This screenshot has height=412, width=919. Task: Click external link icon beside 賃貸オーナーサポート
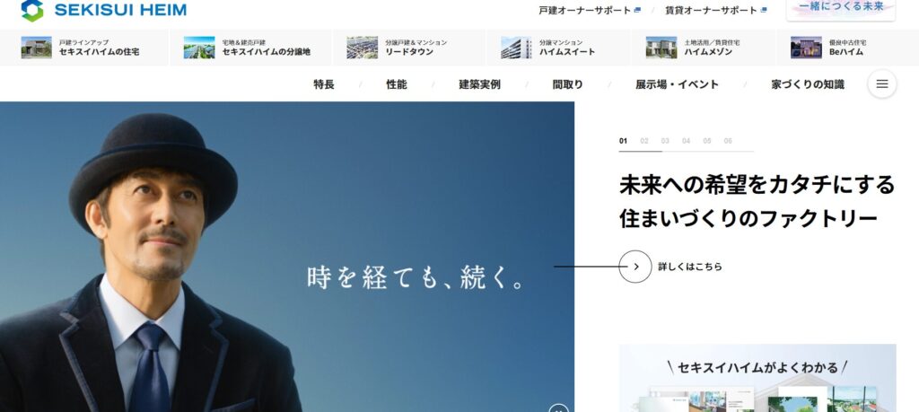[x=763, y=10]
